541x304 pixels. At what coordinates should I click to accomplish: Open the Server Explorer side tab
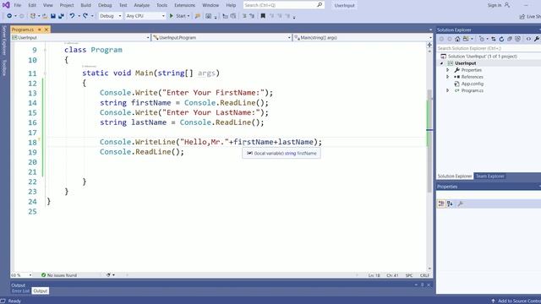[x=4, y=41]
